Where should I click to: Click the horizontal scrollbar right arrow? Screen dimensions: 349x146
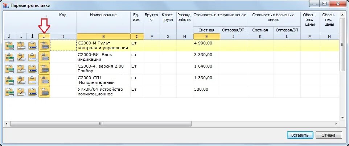pos(336,124)
